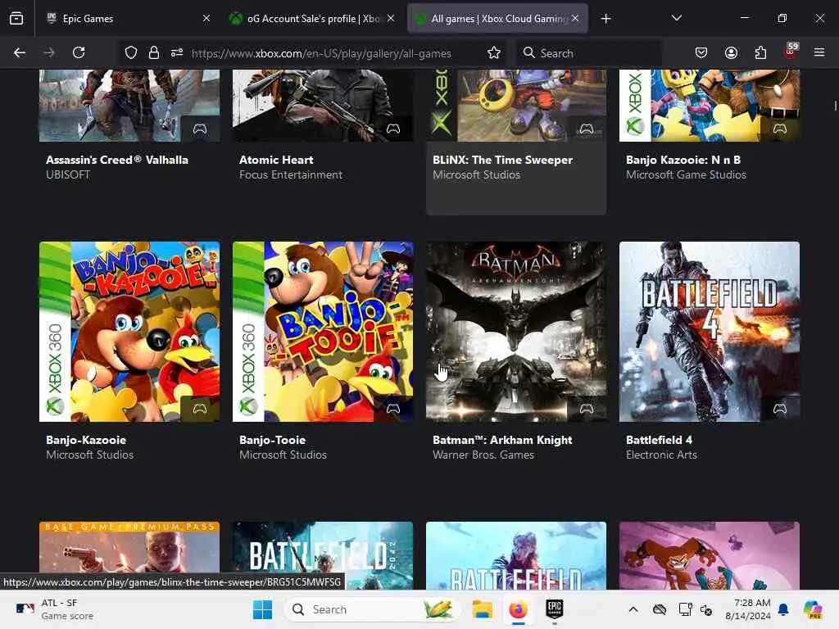Open Epic Games Launcher from taskbar

click(555, 609)
